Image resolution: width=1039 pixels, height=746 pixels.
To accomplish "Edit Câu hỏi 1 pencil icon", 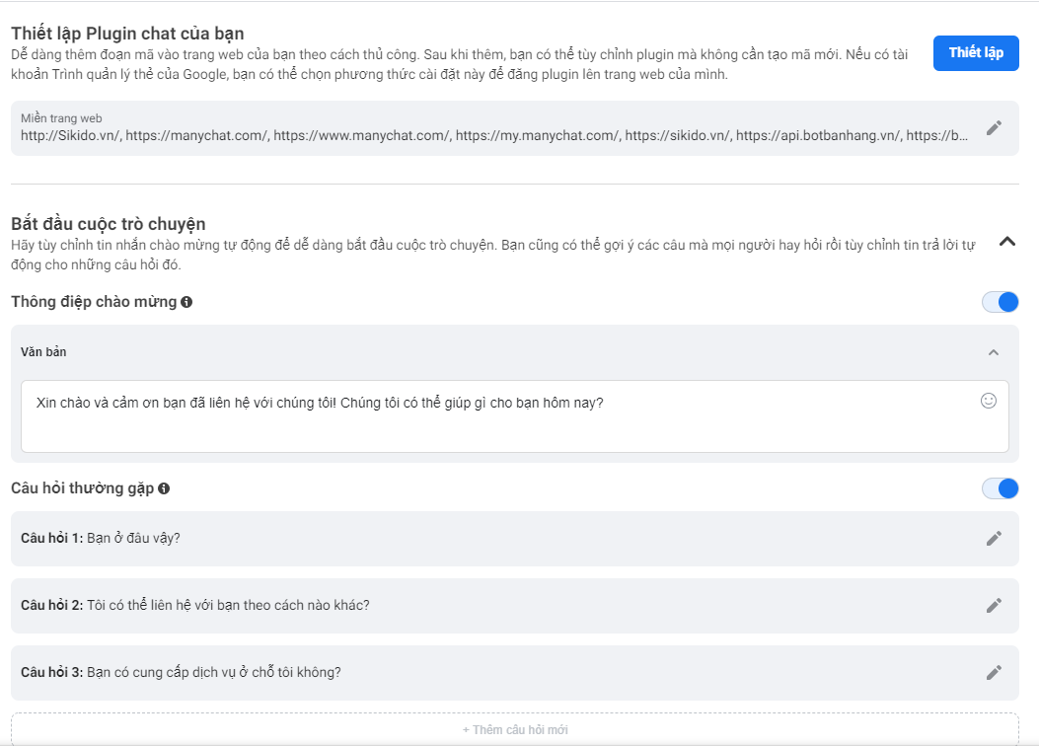I will 994,539.
